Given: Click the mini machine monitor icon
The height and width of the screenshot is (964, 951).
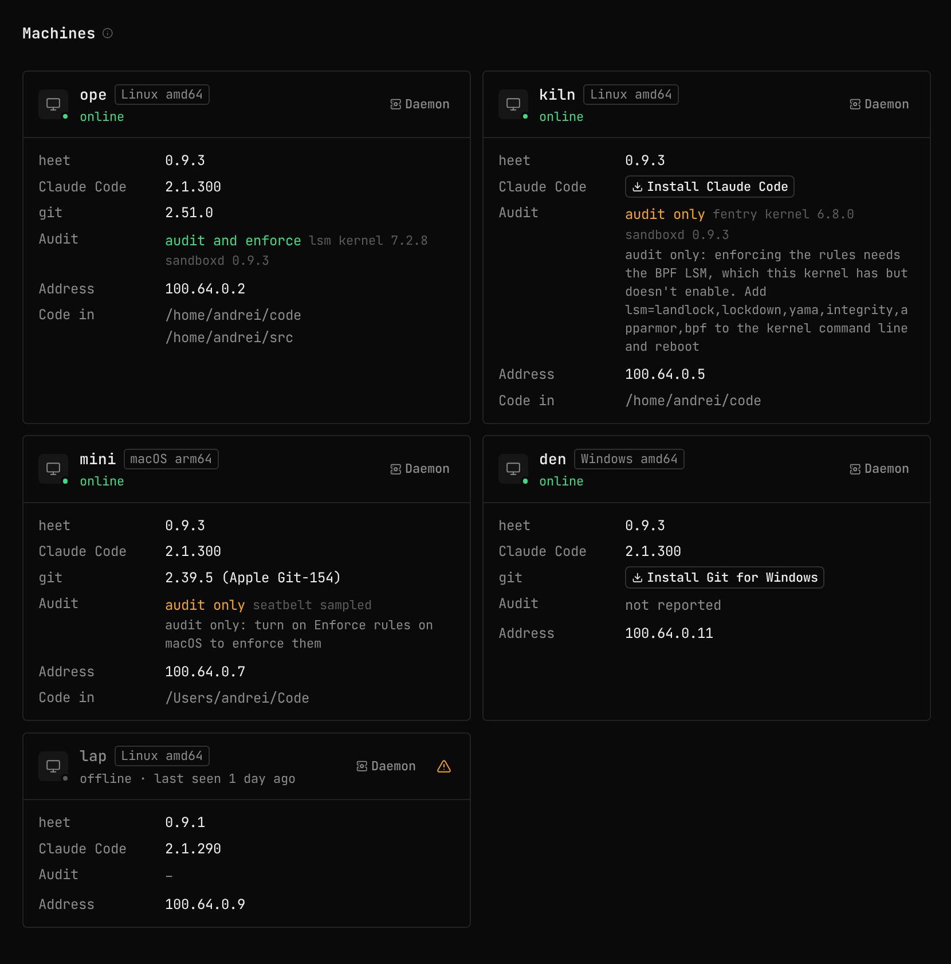Looking at the screenshot, I should coord(53,469).
